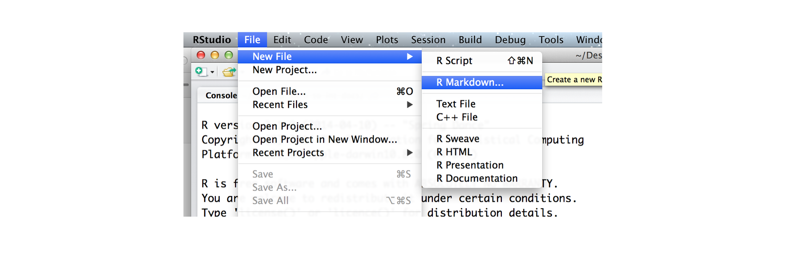Viewport: 786px width, 257px height.
Task: Open the Session menu
Action: click(428, 40)
